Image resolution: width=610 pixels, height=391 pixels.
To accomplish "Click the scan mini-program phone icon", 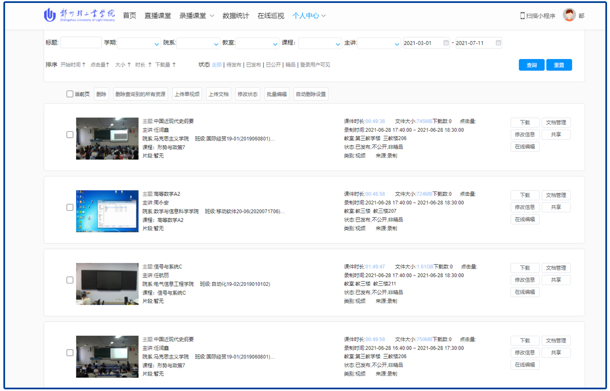I will tap(523, 16).
